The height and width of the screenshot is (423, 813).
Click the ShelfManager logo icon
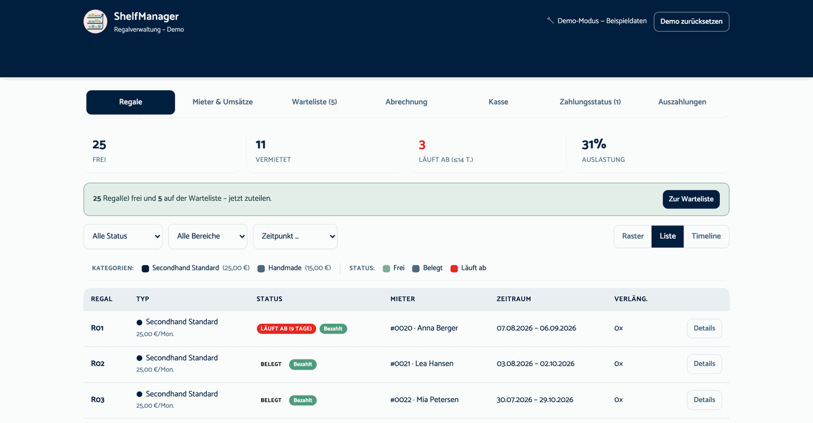(x=96, y=21)
